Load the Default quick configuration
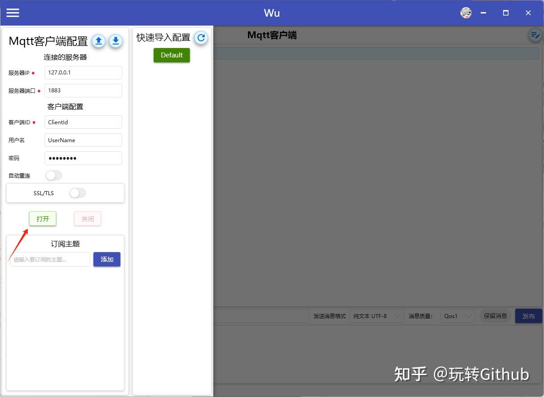This screenshot has height=397, width=544. point(172,55)
